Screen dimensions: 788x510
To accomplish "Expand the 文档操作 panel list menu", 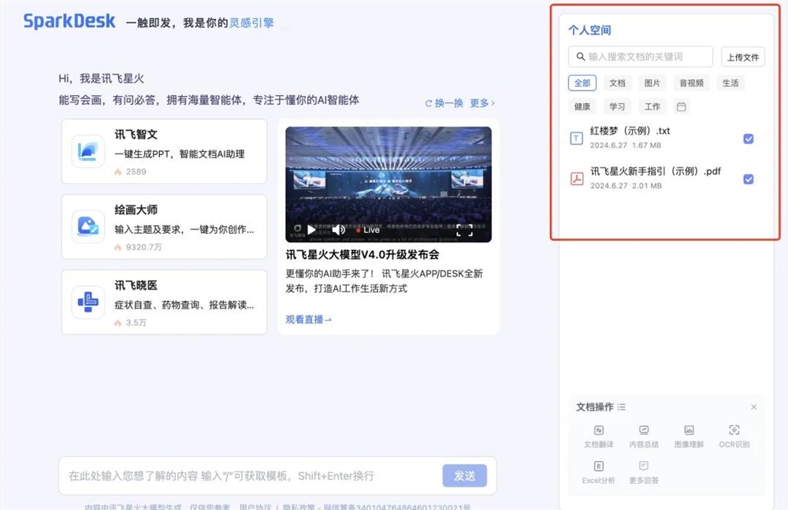I will [622, 407].
